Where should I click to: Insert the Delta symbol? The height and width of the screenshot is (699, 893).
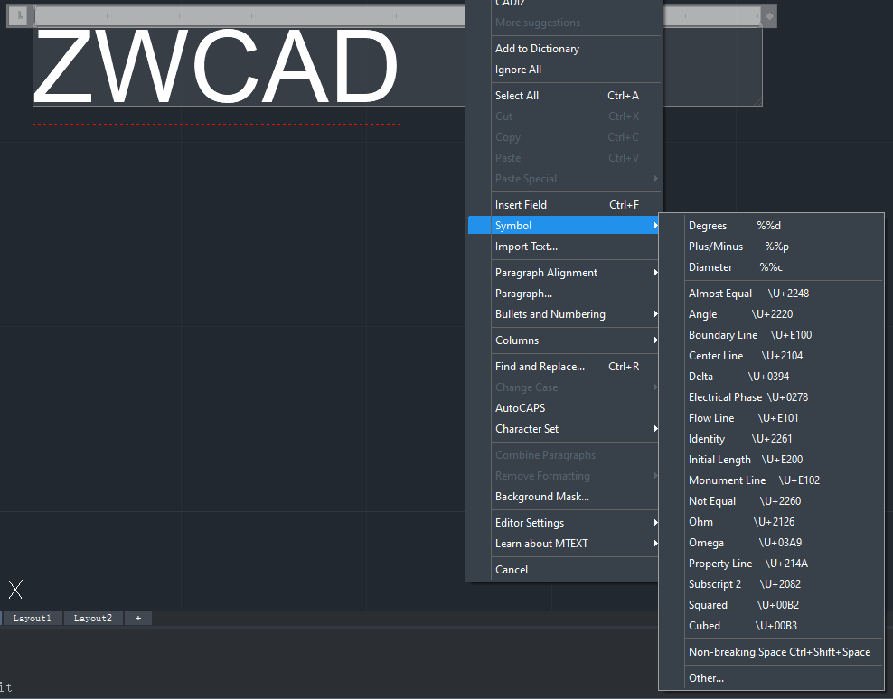(x=771, y=377)
